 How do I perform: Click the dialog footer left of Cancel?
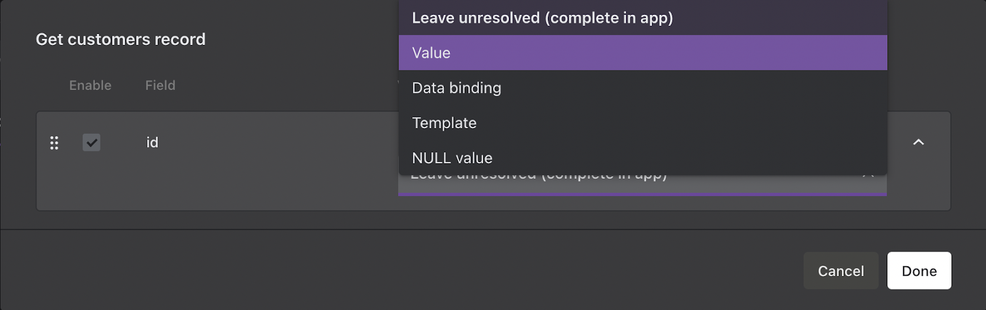tap(431, 271)
